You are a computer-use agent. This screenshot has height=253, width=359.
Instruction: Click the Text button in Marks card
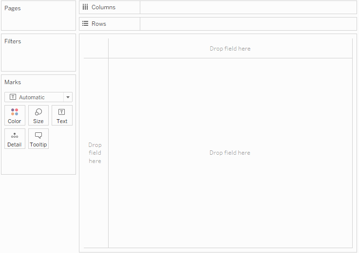tap(62, 115)
